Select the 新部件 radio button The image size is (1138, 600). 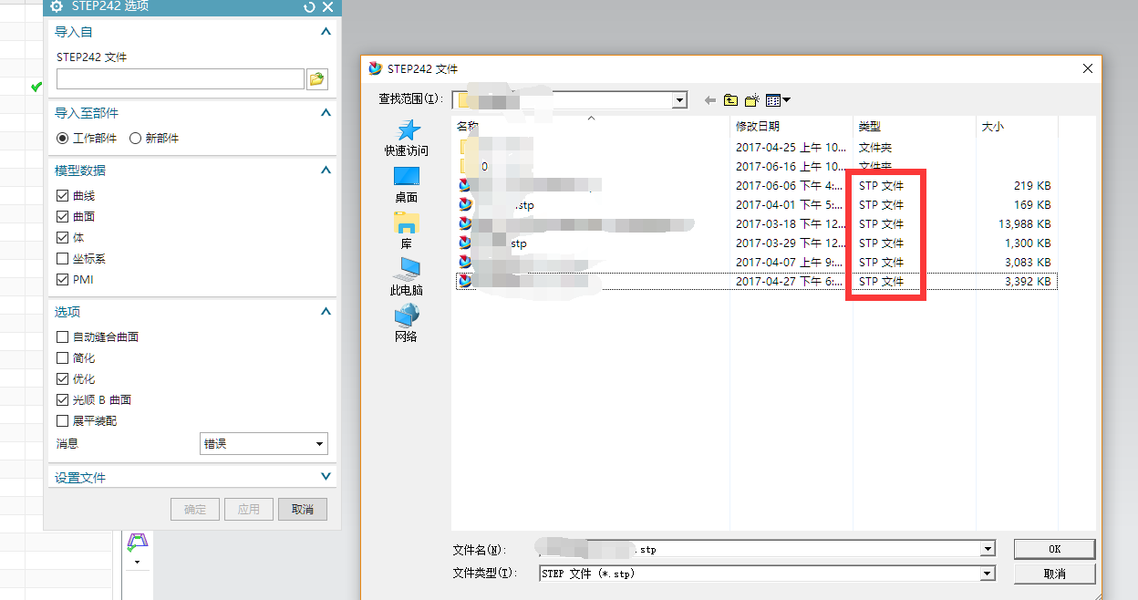tap(134, 138)
